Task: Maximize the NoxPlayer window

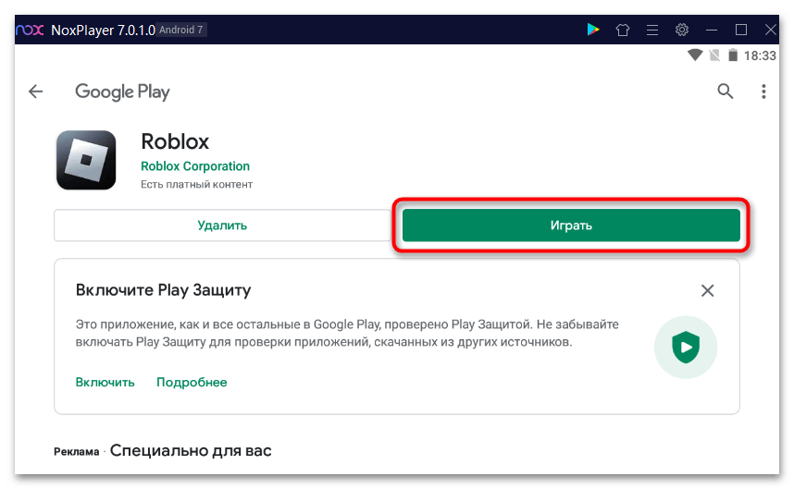Action: point(741,30)
